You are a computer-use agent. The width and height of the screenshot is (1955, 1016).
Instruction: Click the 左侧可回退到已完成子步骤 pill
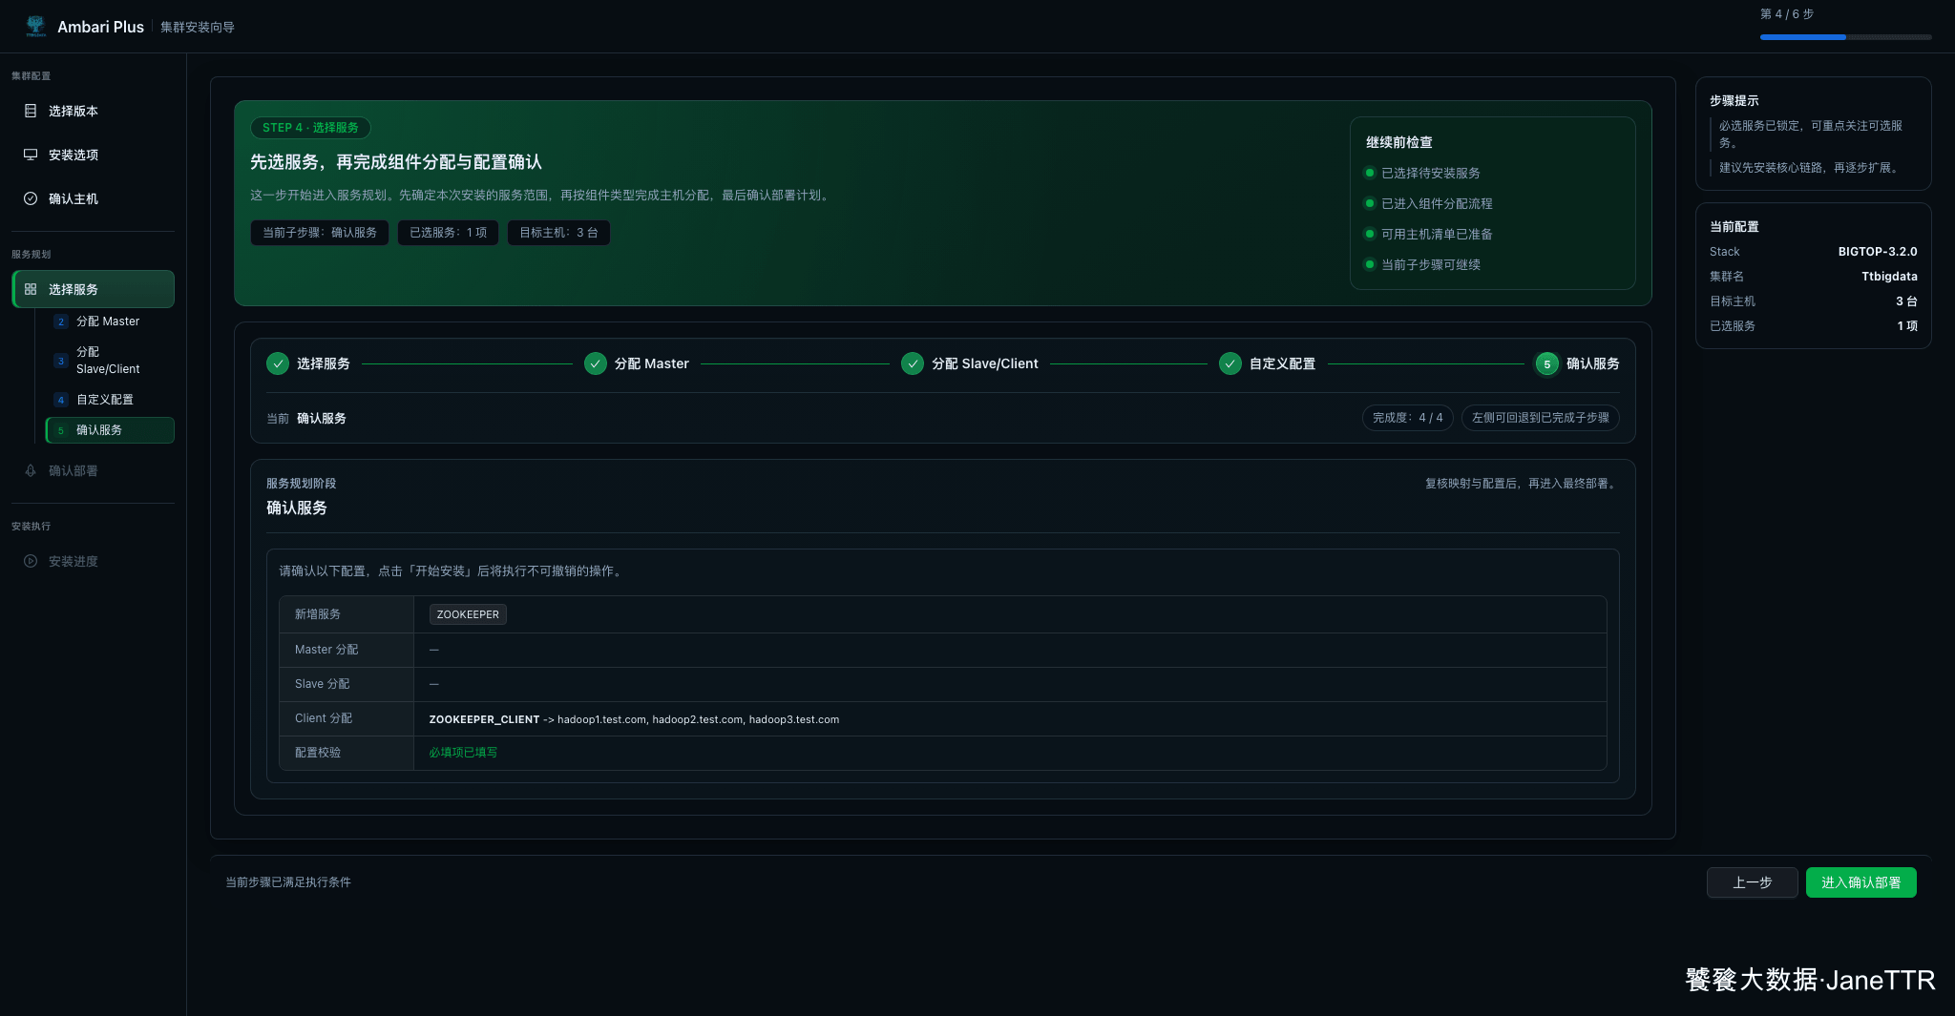[x=1541, y=418]
